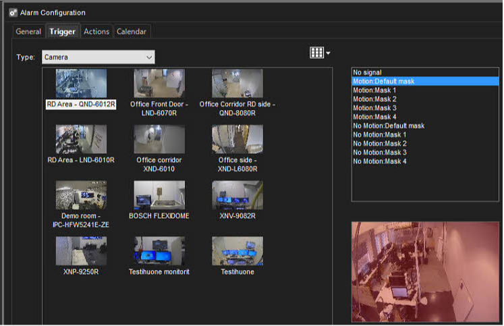Switch to the General tab
The height and width of the screenshot is (326, 504).
pos(28,32)
